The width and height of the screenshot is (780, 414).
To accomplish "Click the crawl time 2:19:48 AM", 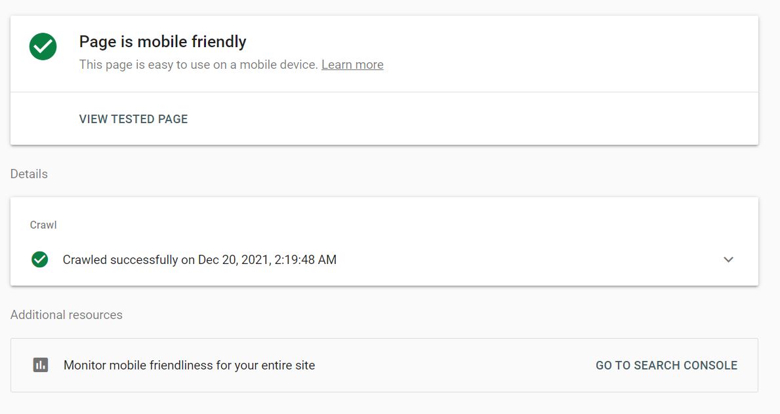I will [x=306, y=259].
